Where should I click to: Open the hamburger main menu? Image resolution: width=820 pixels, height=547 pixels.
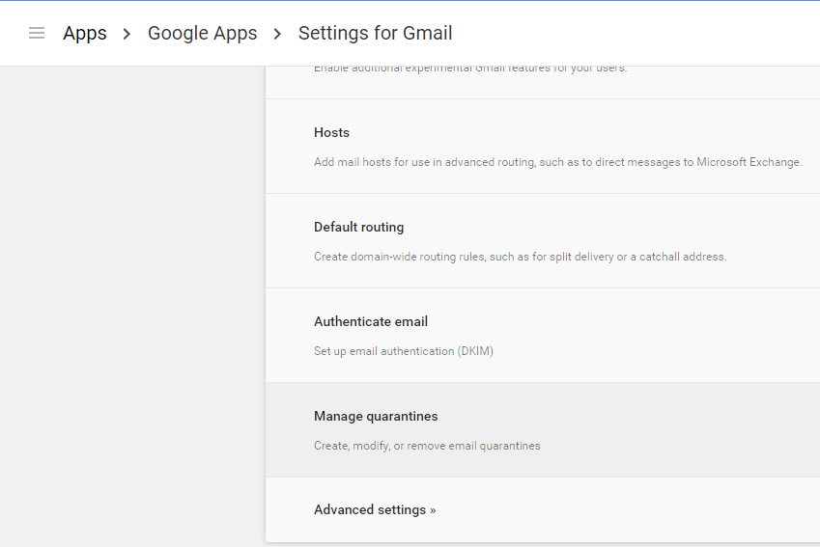click(x=37, y=33)
